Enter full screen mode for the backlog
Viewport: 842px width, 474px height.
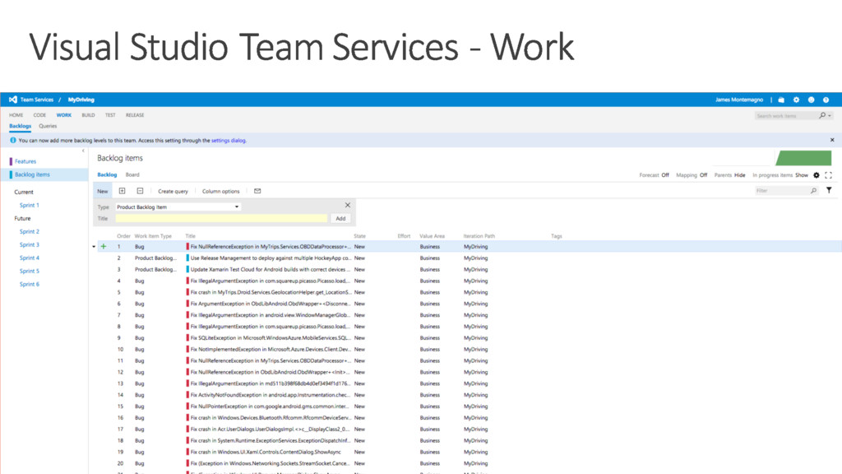[828, 175]
